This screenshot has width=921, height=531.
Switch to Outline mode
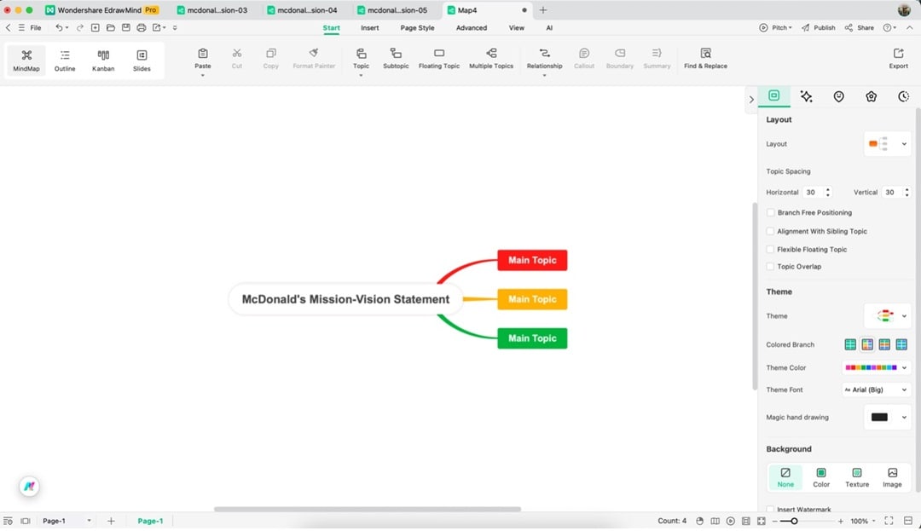pos(64,59)
